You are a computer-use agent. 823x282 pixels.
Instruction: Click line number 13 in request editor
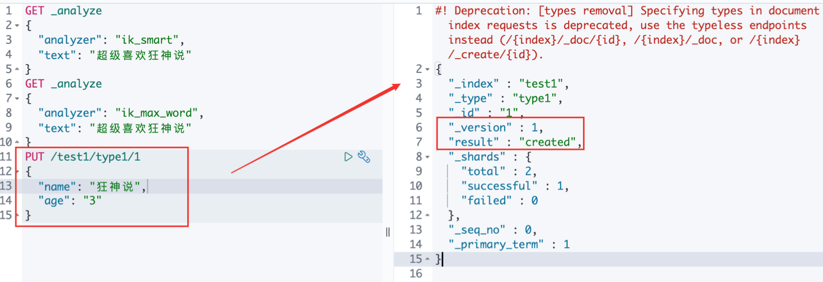point(6,186)
